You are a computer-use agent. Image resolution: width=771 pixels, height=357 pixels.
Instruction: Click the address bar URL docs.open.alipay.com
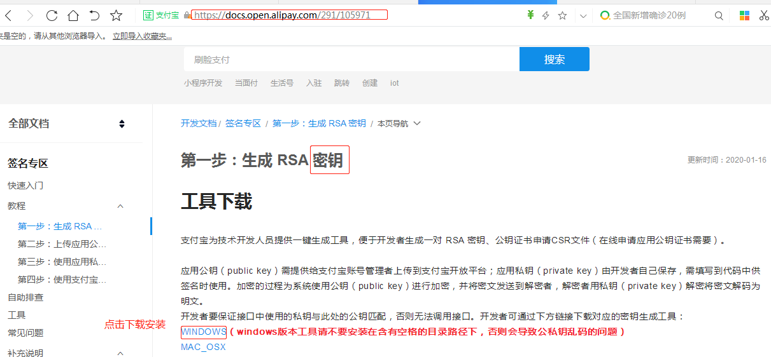tap(290, 15)
